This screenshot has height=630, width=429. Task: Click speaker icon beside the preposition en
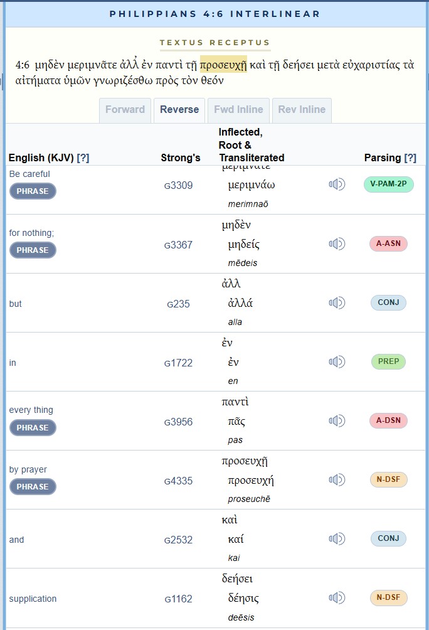[x=337, y=361]
